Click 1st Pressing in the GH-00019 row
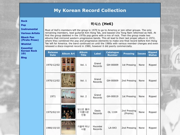 point(129,96)
